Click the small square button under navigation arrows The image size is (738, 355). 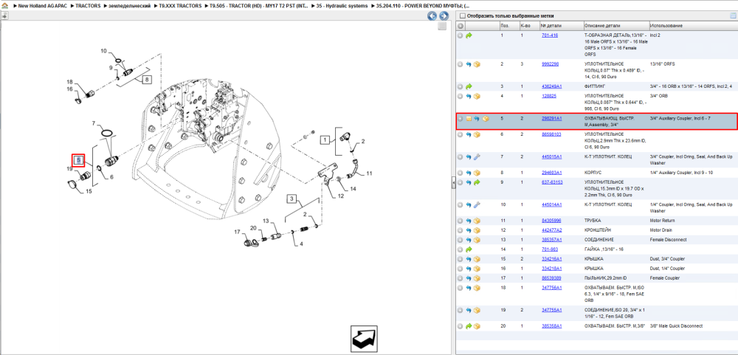[441, 27]
